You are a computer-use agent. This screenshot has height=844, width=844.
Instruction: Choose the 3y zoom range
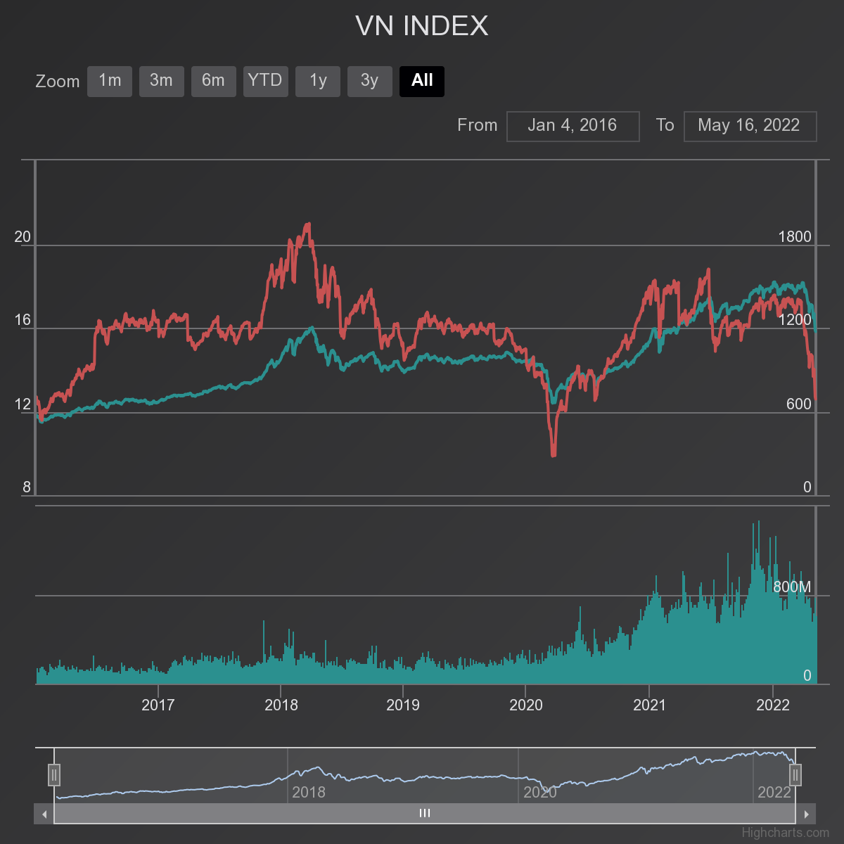[x=369, y=81]
